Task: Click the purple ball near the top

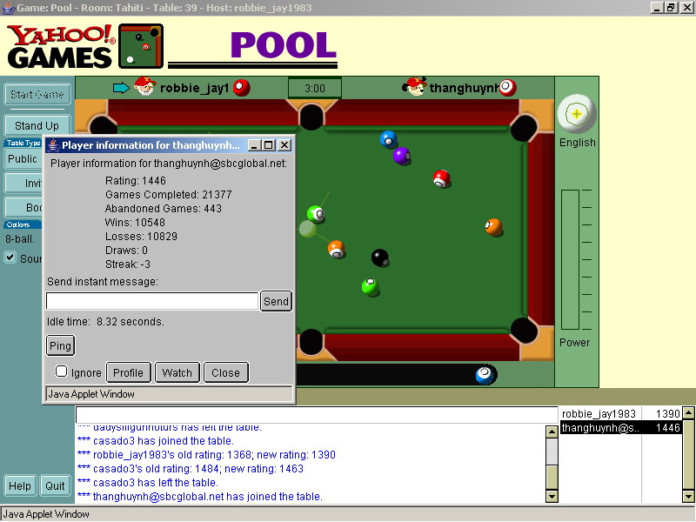Action: pos(401,156)
